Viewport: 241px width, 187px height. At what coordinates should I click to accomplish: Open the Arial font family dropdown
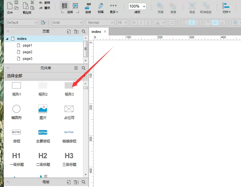[67, 22]
